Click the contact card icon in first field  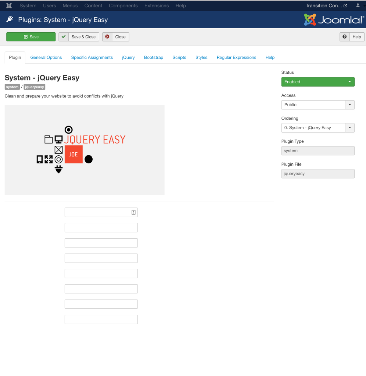(134, 212)
